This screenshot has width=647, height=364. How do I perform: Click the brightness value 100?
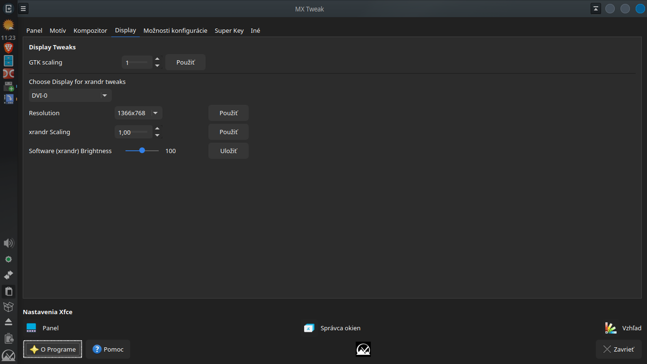(x=170, y=151)
